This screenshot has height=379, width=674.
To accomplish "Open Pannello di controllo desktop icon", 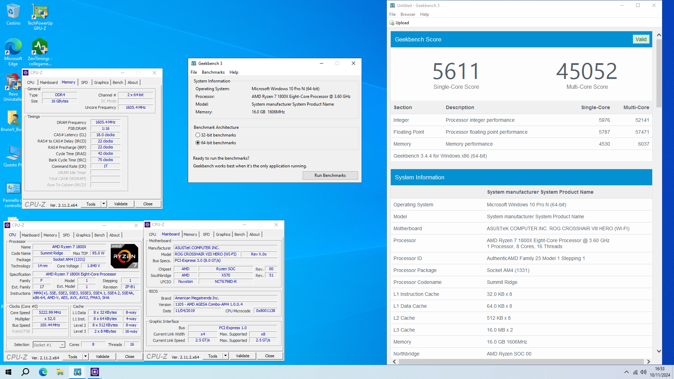I will [x=13, y=195].
